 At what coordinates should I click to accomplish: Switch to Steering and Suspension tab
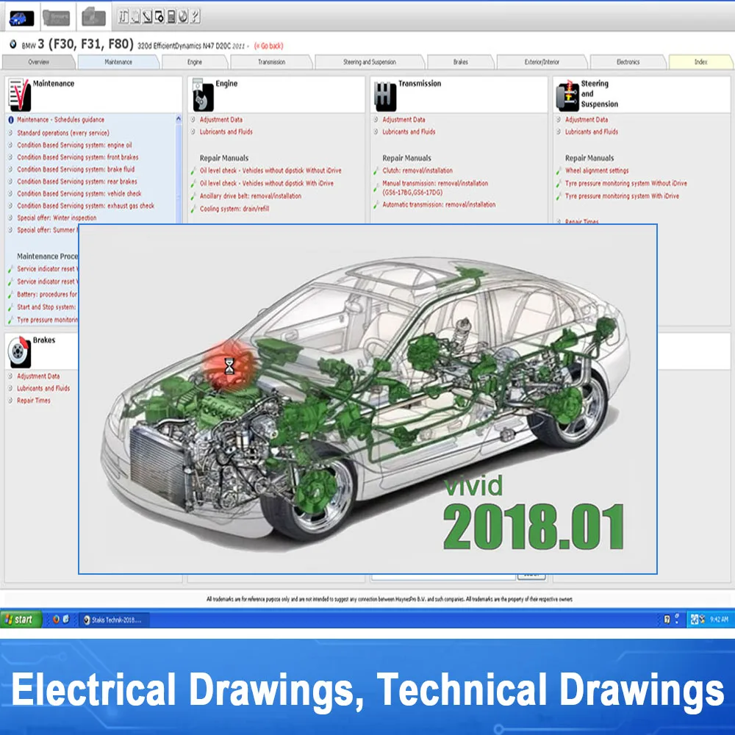point(370,62)
